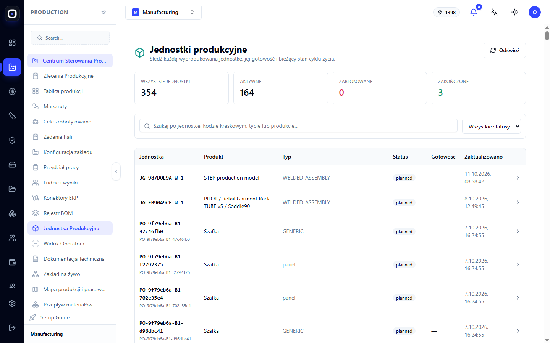
Task: Pin the Production sidebar
Action: click(104, 12)
